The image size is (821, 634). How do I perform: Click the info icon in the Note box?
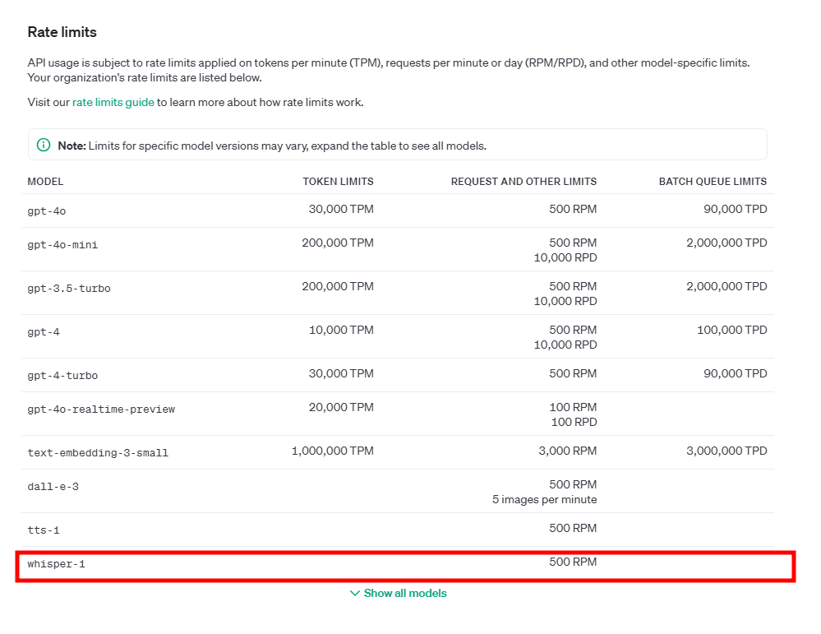click(x=44, y=146)
